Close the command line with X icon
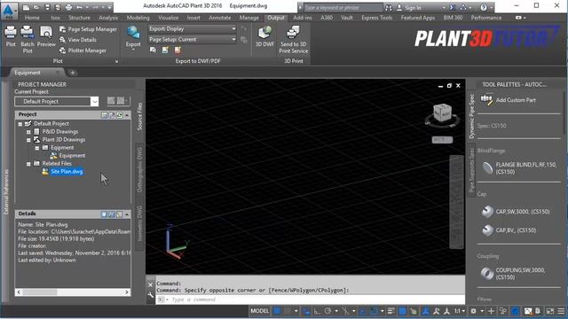Viewport: 568px width, 319px height. tap(150, 285)
